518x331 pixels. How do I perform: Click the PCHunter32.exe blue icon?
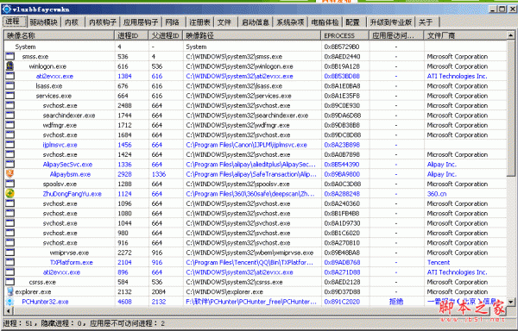pos(9,302)
